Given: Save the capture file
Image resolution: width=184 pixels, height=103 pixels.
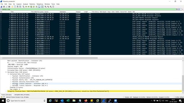Looking at the screenshot, I should tap(15, 7).
